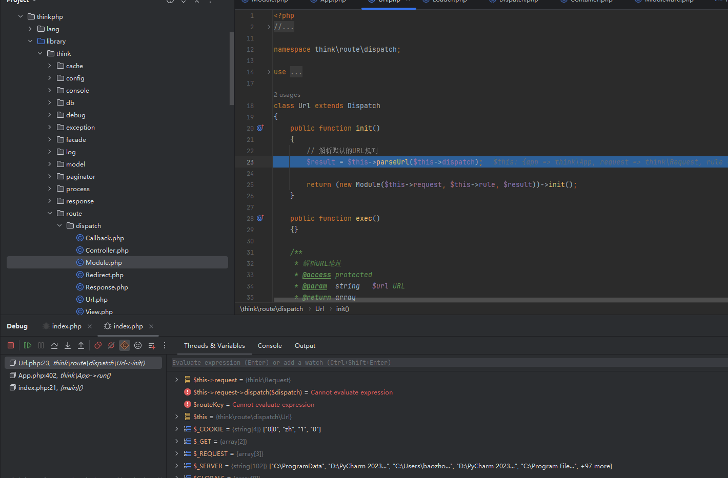Open Url.php in the project tree
Viewport: 728px width, 478px height.
point(96,299)
